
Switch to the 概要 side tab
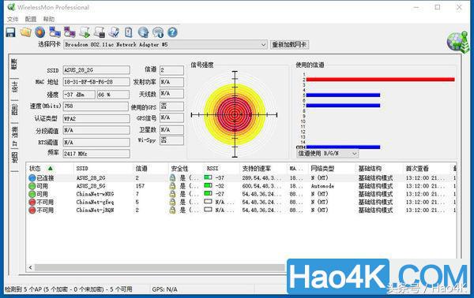14,64
